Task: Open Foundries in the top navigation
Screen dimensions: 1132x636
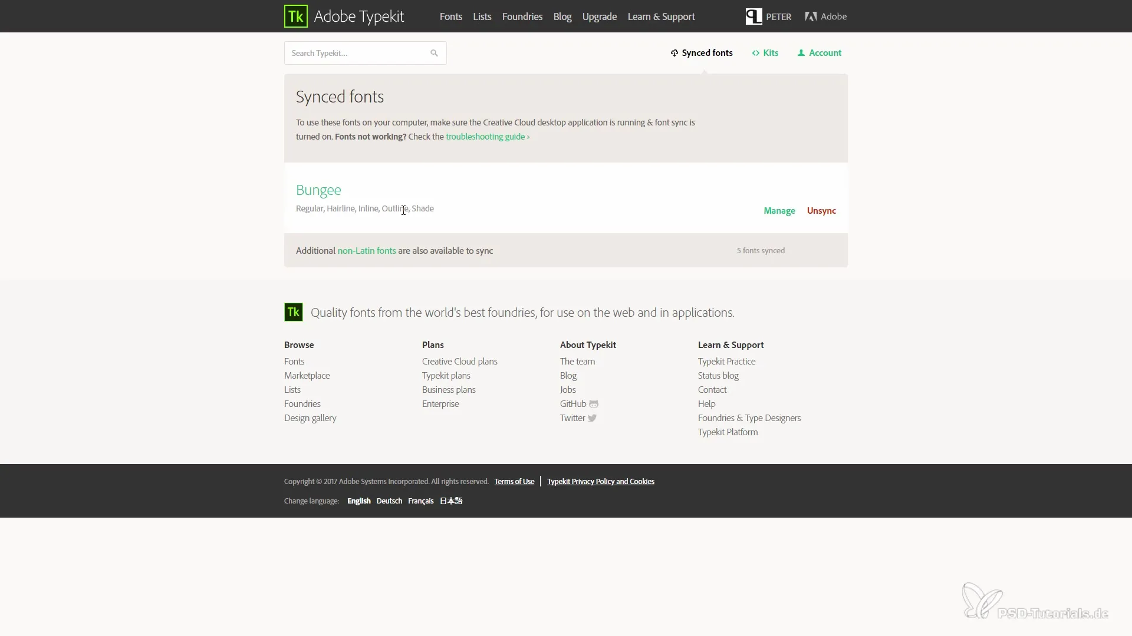Action: click(x=522, y=16)
